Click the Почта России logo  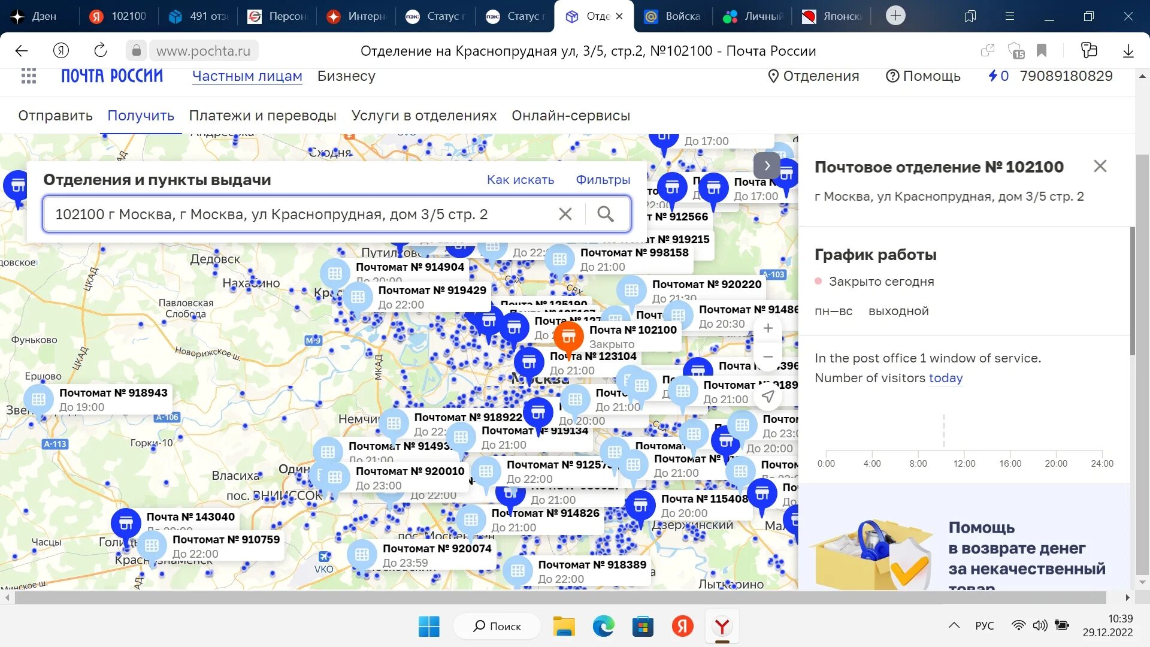coord(112,76)
